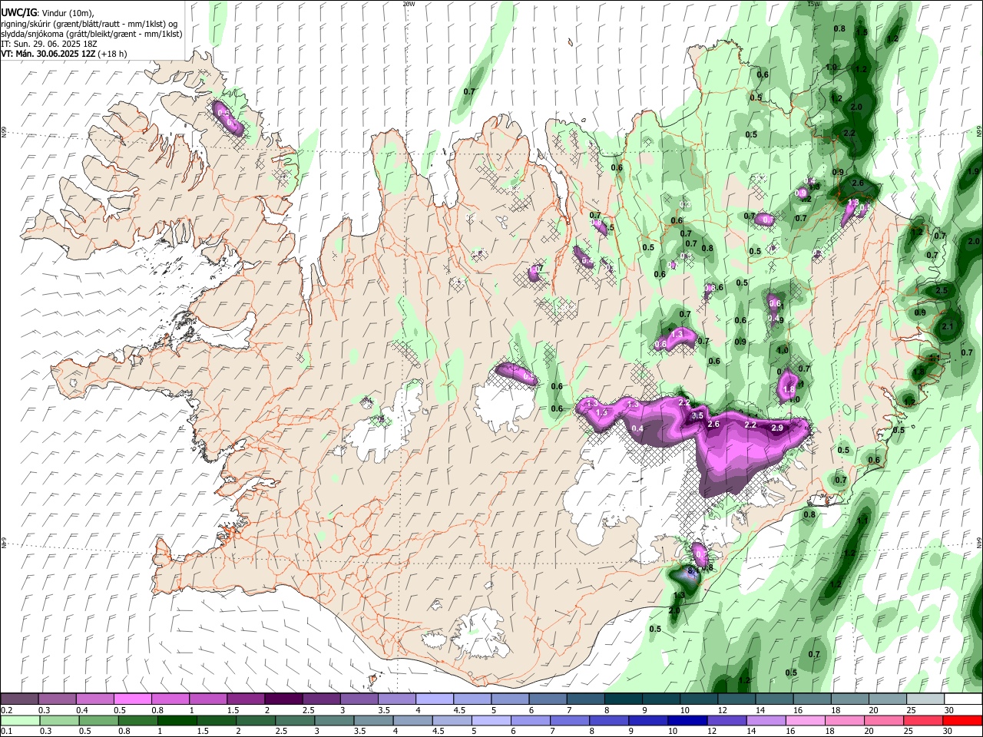
Task: Select the 20–25 grey-green swatch in the upper legend row
Action: tap(887, 699)
